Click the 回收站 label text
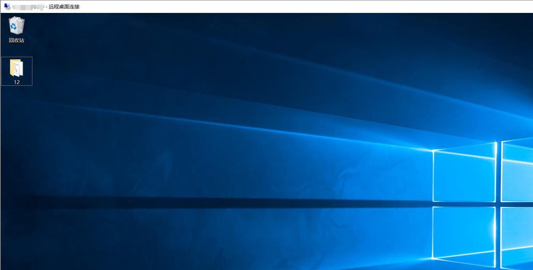 17,40
